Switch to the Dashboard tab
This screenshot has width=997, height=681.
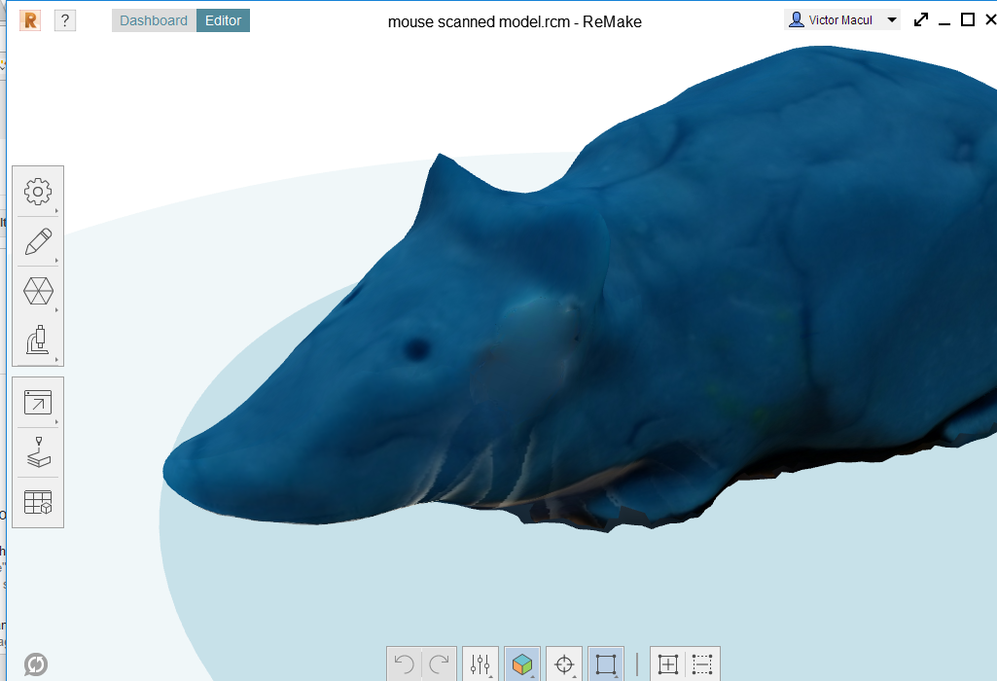pyautogui.click(x=154, y=20)
